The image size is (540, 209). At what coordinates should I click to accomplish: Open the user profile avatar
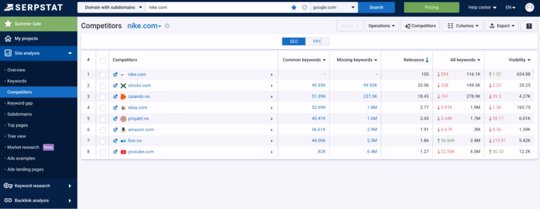529,7
